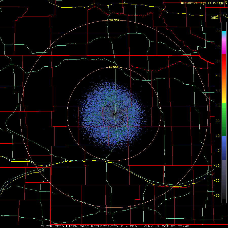Click the 30 value on the dBZ scale
Image resolution: width=228 pixels, height=228 pixels.
click(218, 106)
